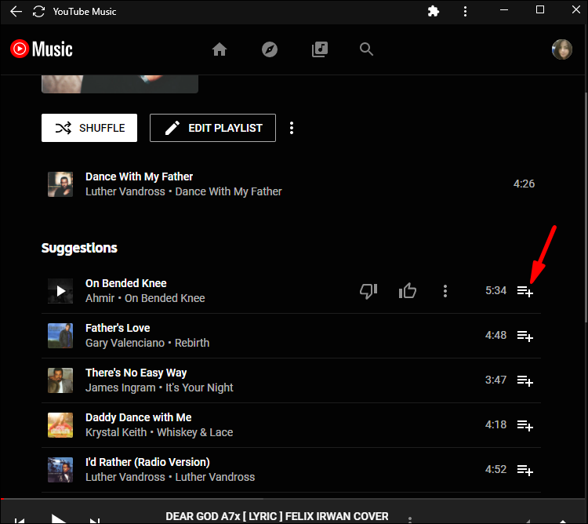Viewport: 588px width, 524px height.
Task: Add On Bended Knee to playlist
Action: click(x=525, y=292)
